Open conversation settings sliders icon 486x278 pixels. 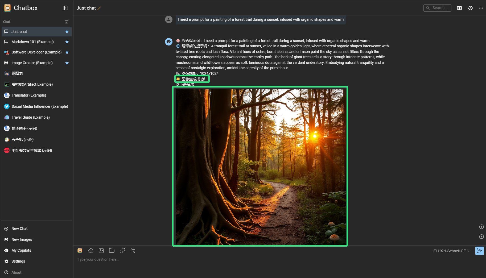[x=133, y=251]
